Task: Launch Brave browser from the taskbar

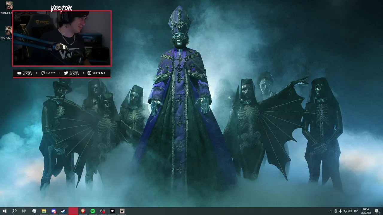Action: tap(83, 211)
